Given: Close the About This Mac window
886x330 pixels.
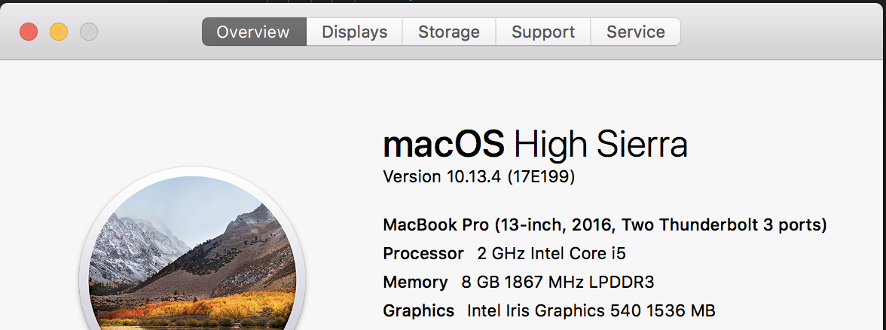Looking at the screenshot, I should [29, 32].
